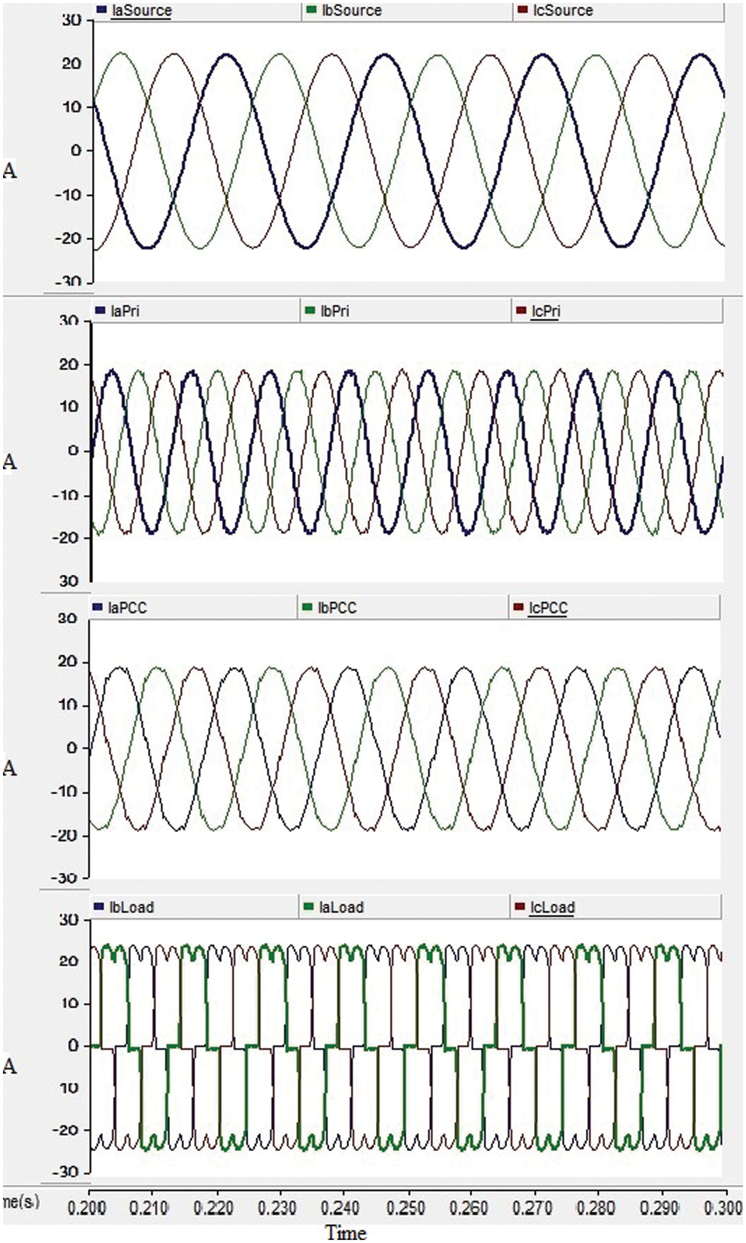Click the green IbSource legend swatch
Viewport: 746px width, 1243px height.
pyautogui.click(x=310, y=11)
